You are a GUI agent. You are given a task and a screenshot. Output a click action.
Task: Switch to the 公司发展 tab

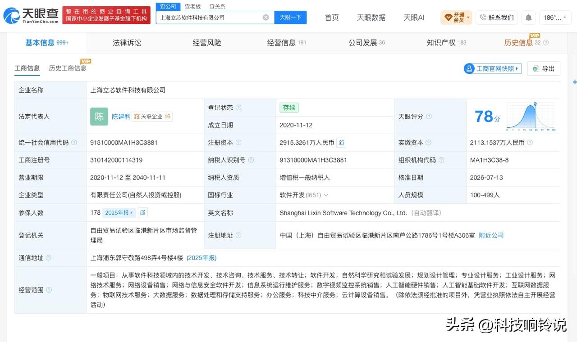click(x=366, y=43)
